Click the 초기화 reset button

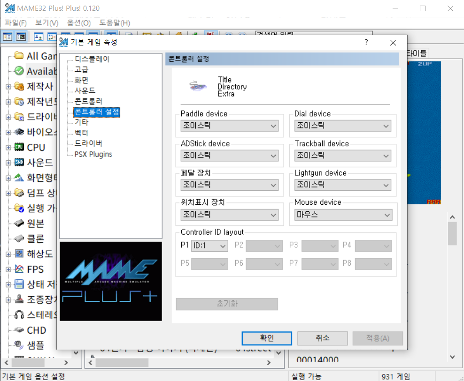[227, 304]
